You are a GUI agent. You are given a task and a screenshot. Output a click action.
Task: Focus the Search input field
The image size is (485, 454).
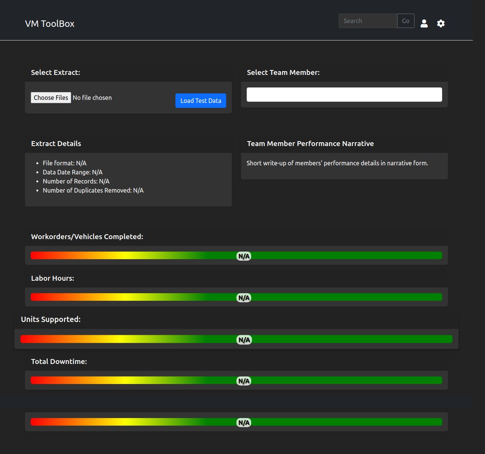click(x=368, y=21)
